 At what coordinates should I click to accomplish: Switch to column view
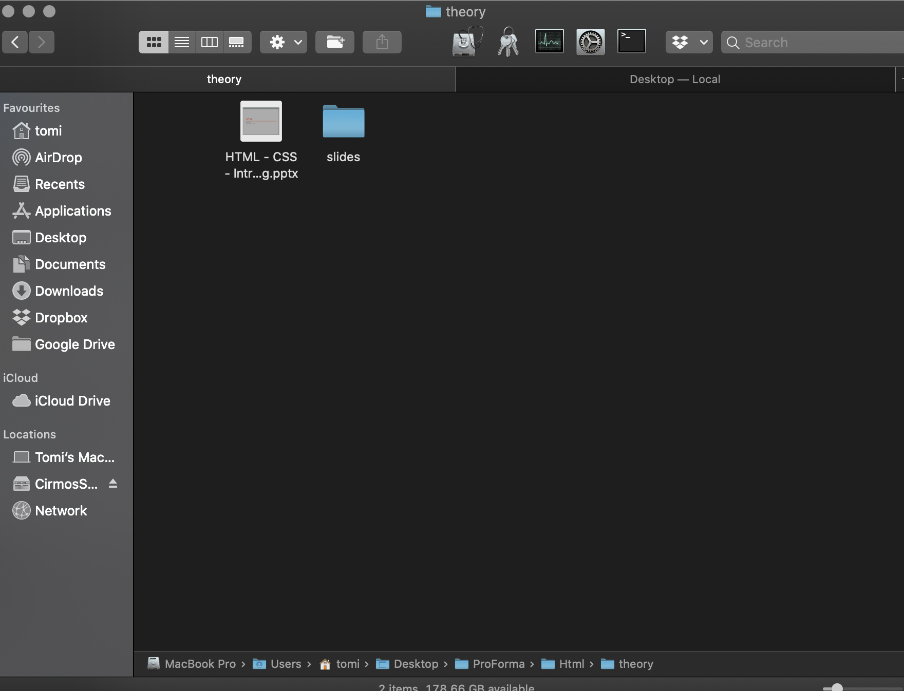[x=209, y=42]
